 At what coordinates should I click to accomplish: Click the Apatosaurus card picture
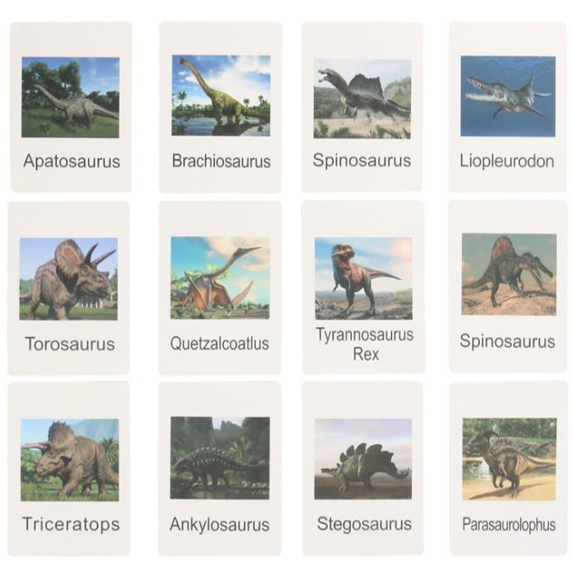(x=71, y=97)
